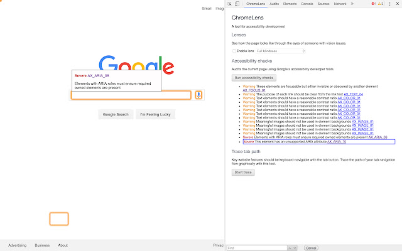402x251 pixels.
Task: Close the DevTools panel
Action: [398, 4]
